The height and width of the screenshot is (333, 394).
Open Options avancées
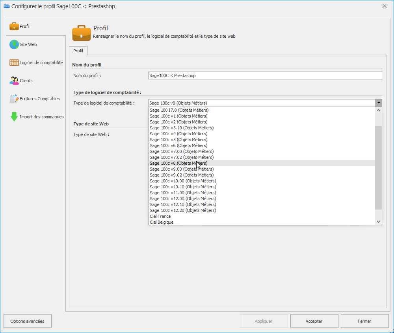(28, 321)
